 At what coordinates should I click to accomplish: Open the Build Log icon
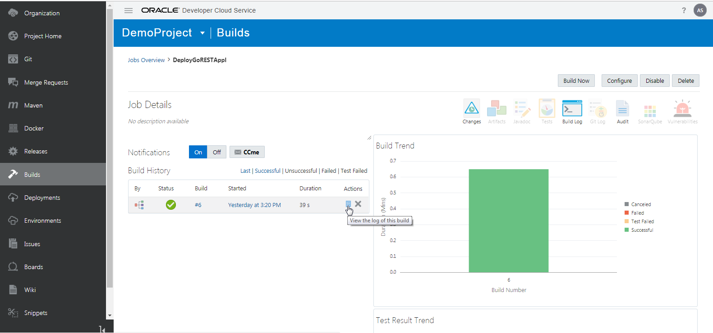tap(572, 109)
